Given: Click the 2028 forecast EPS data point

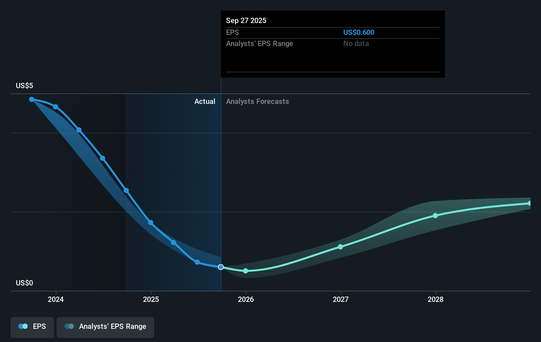Looking at the screenshot, I should (435, 216).
